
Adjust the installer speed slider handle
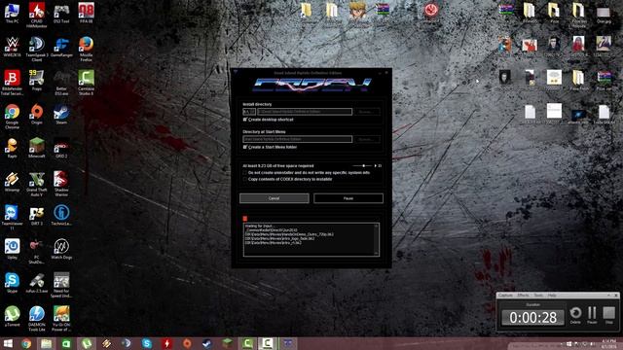click(x=363, y=165)
